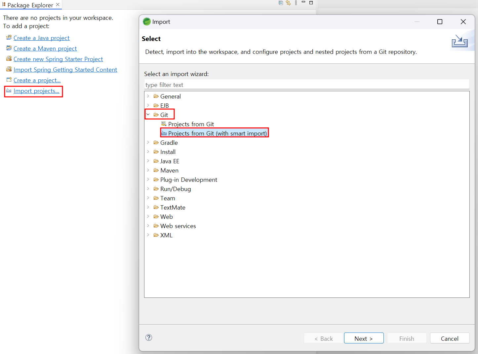Click the Web services folder icon
This screenshot has height=354, width=478.
tap(156, 226)
